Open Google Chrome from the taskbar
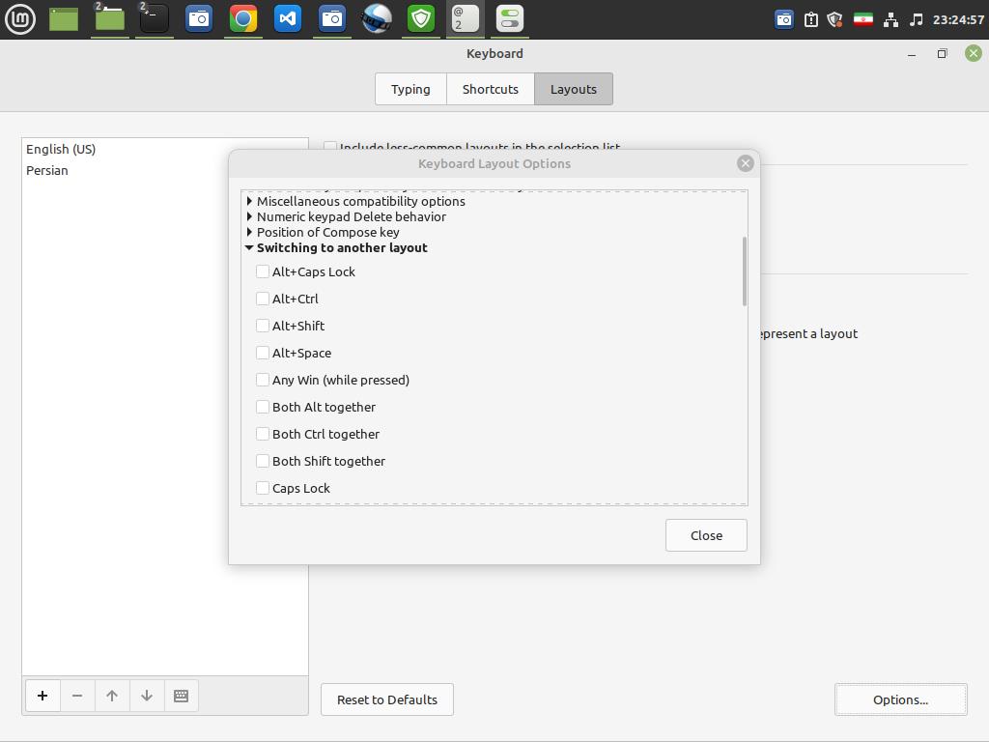 [x=243, y=18]
